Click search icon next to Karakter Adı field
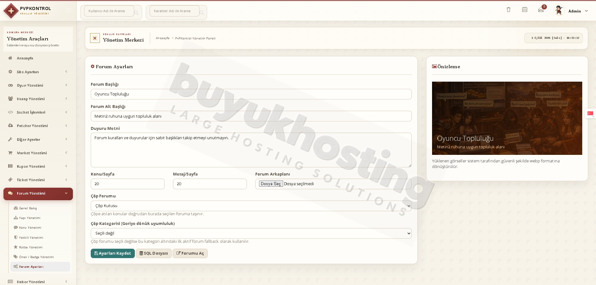 [202, 13]
